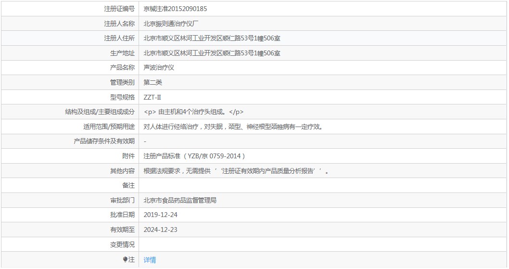Click the 变更情况 label
Screen dimensions: 509x269
pyautogui.click(x=122, y=244)
